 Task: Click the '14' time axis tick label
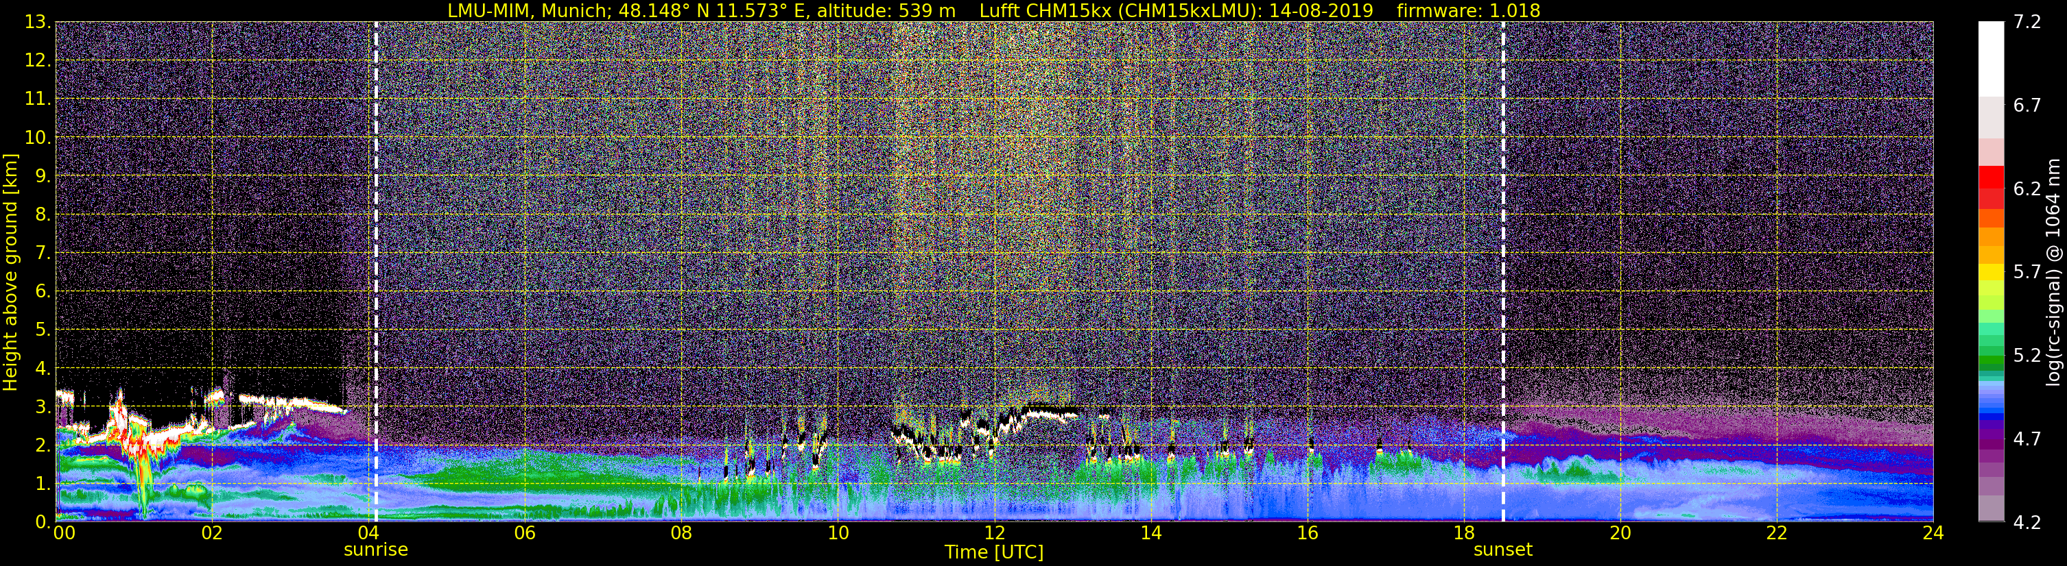(1150, 533)
